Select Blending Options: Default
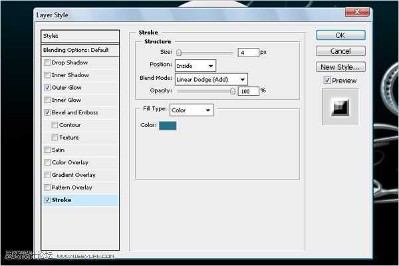This screenshot has width=399, height=266. coord(80,50)
